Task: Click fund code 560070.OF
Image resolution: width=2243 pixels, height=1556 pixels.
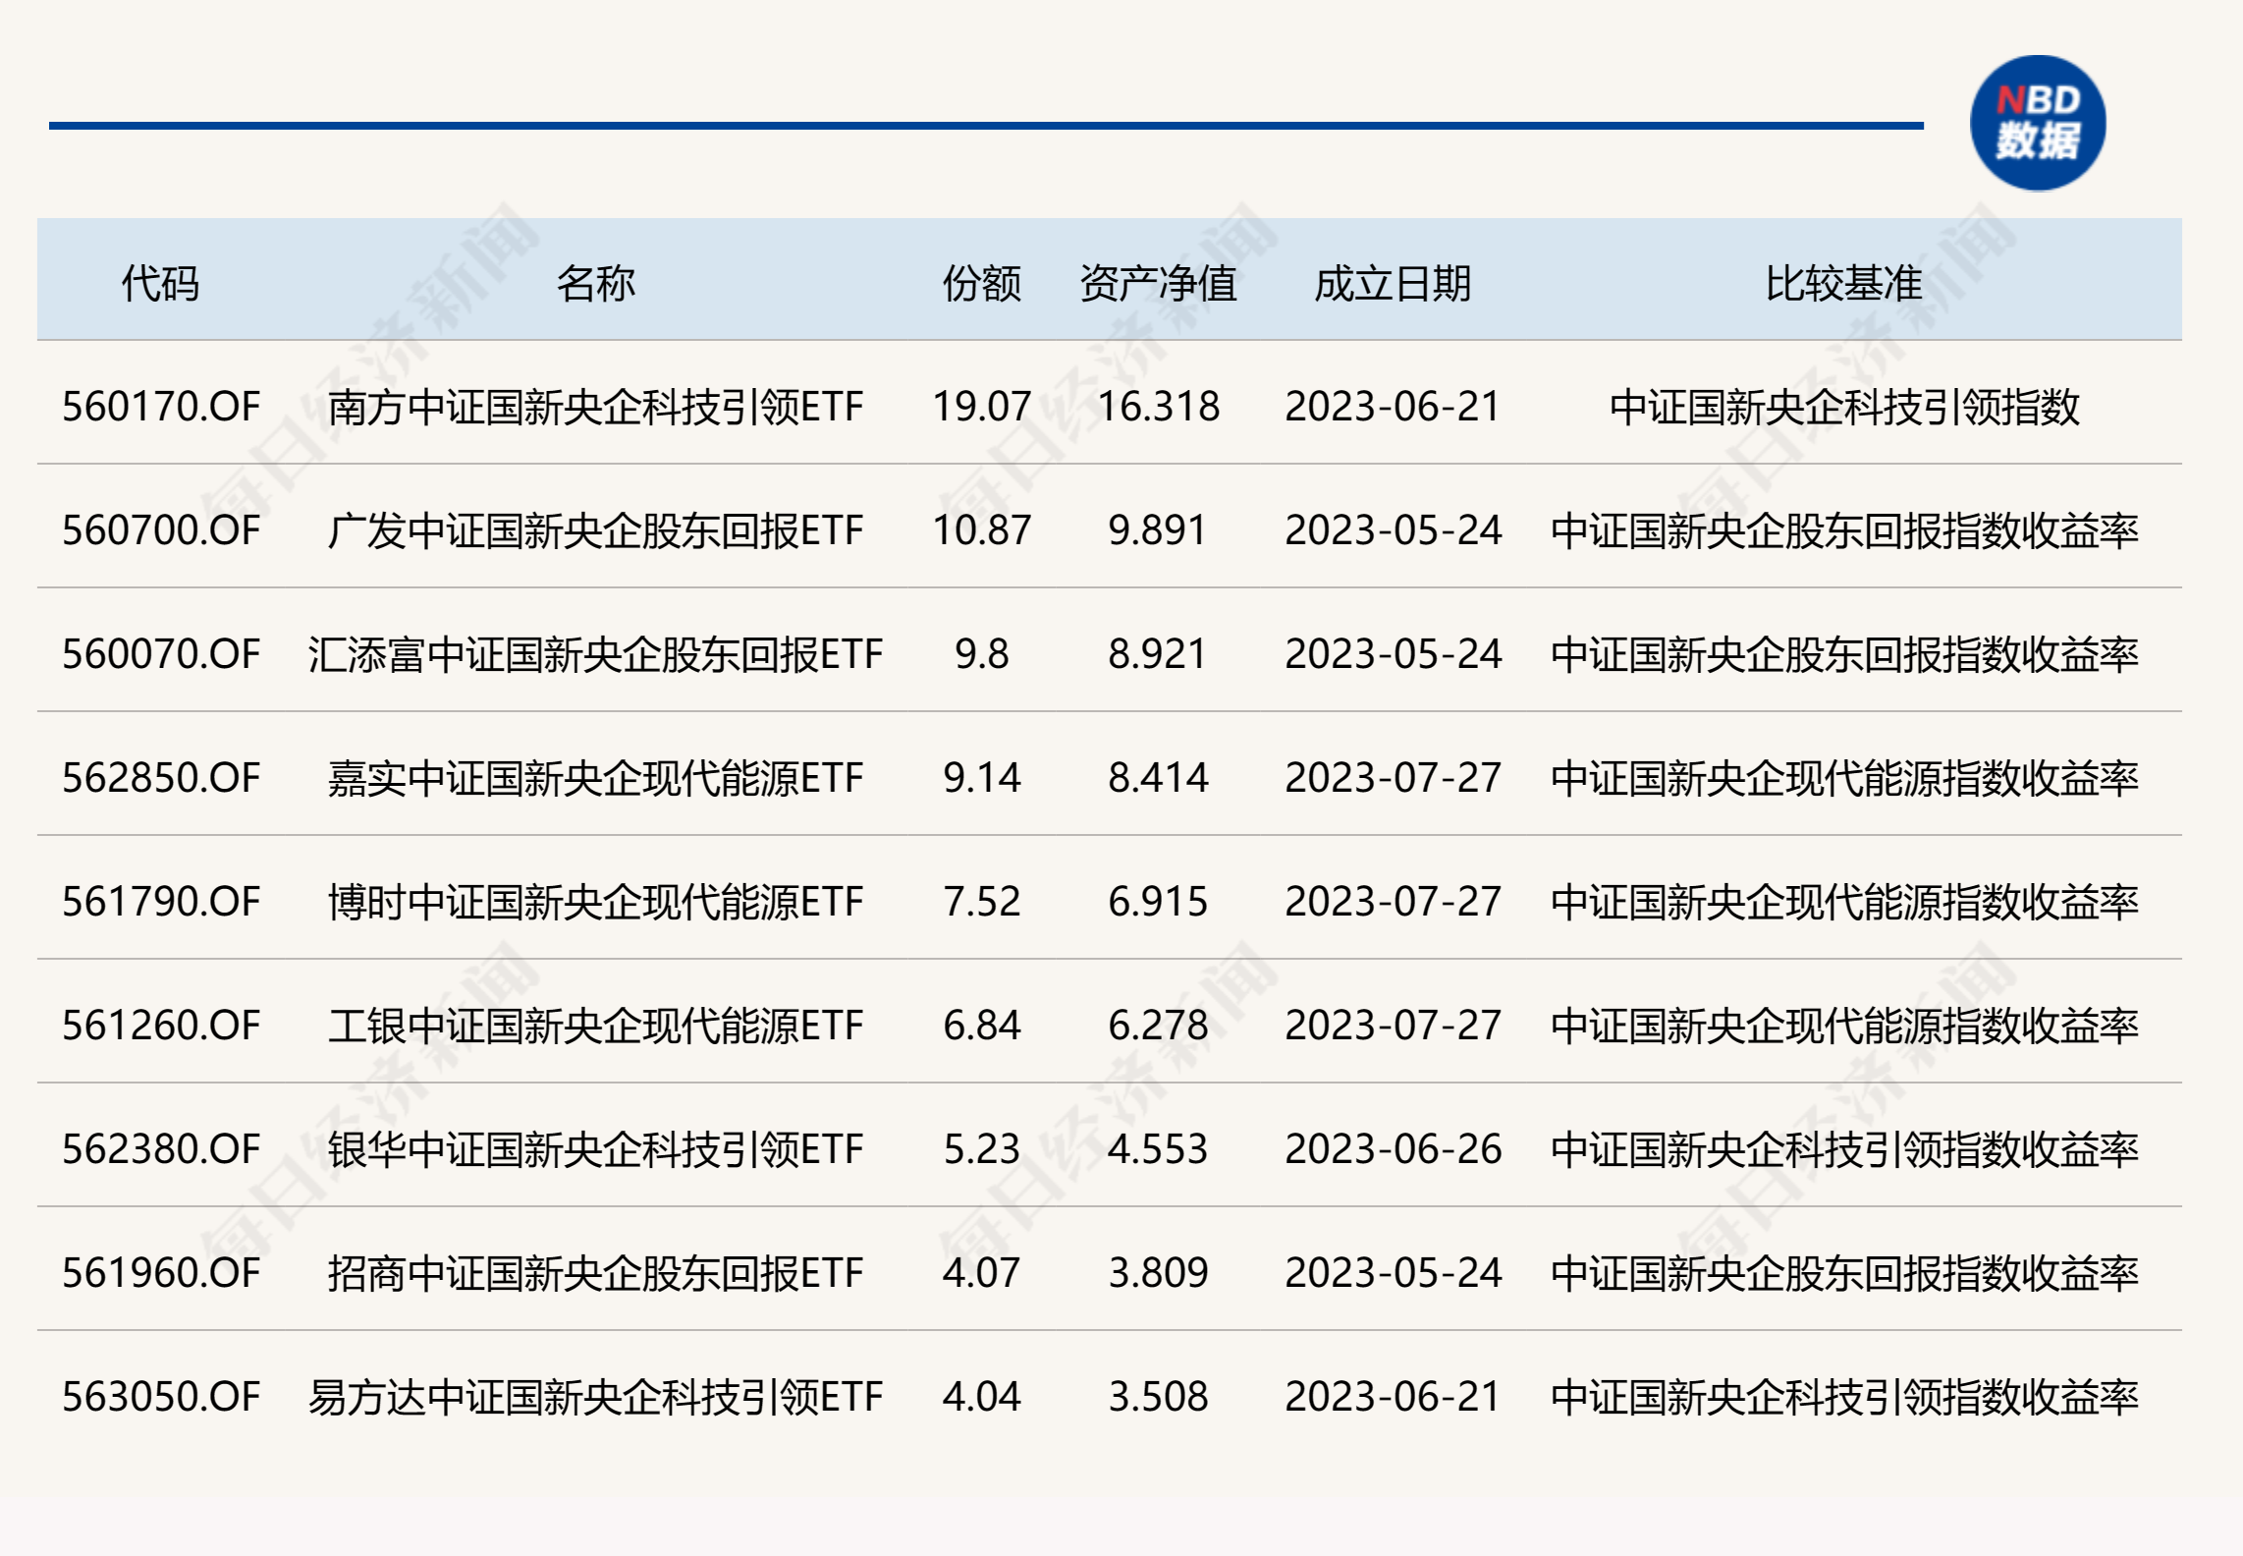Action: [x=161, y=654]
